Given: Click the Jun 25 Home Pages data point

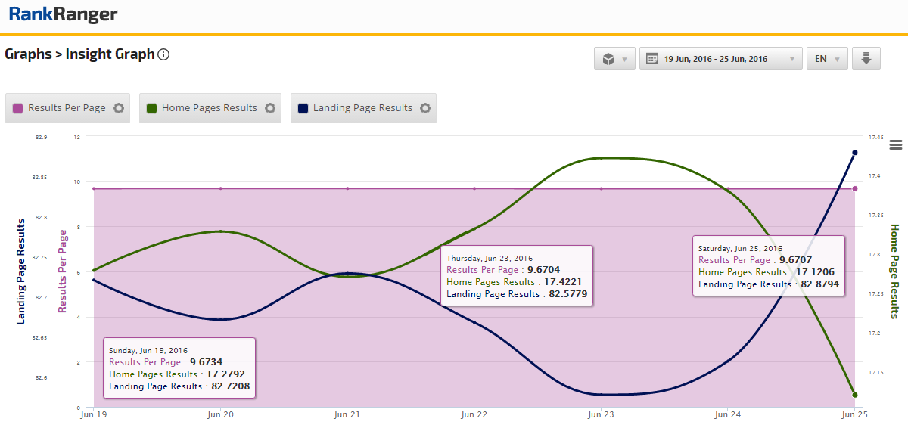Looking at the screenshot, I should [855, 395].
